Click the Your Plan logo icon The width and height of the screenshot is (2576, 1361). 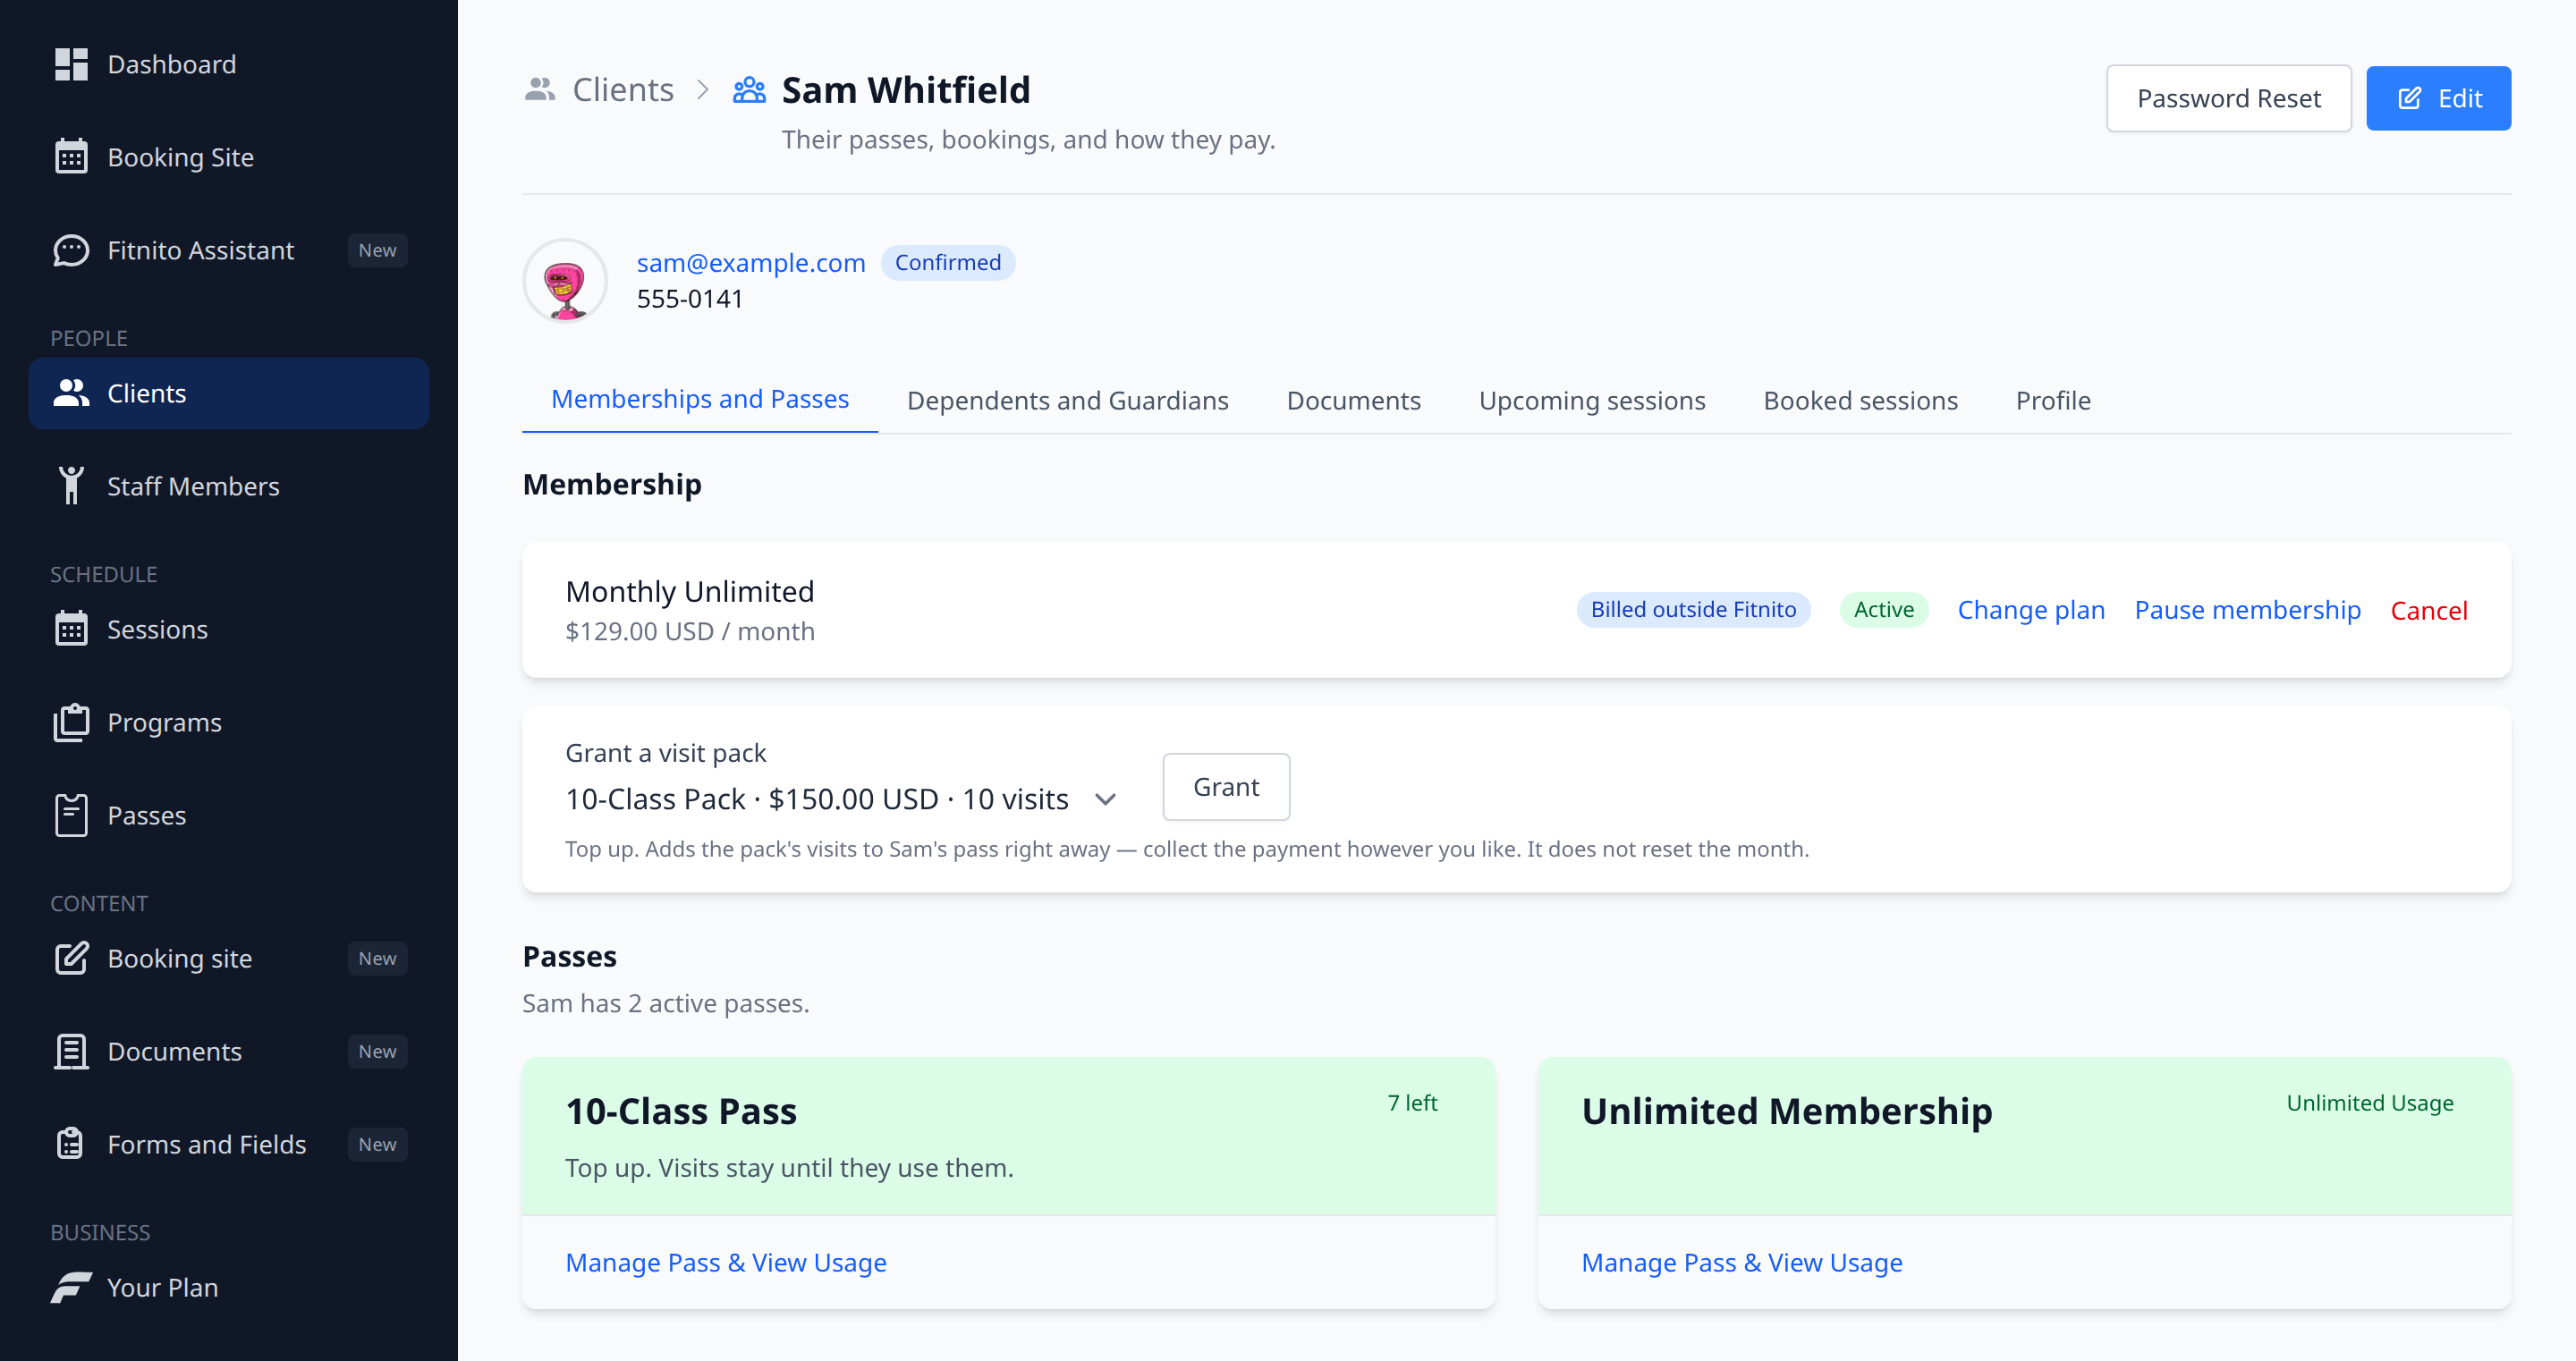(x=71, y=1287)
